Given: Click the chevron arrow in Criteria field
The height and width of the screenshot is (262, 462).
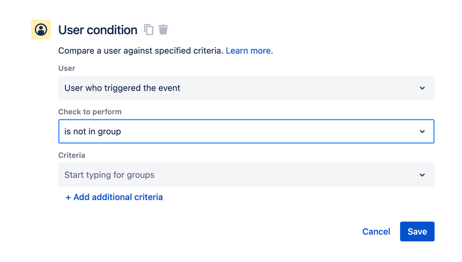Looking at the screenshot, I should click(422, 175).
